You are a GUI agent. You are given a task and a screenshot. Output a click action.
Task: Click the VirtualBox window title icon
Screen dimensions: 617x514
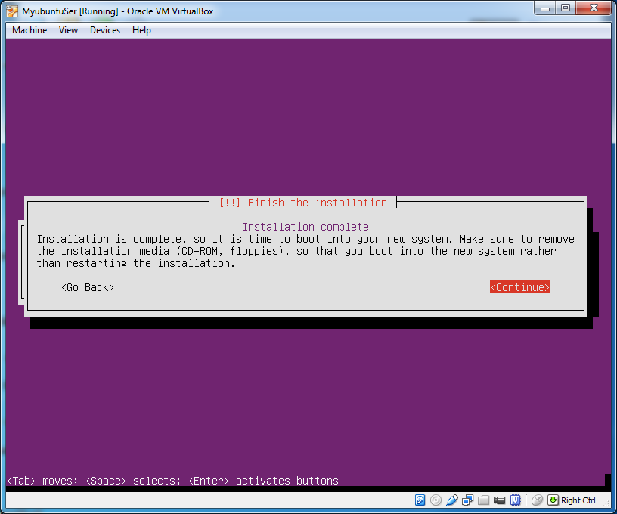12,11
